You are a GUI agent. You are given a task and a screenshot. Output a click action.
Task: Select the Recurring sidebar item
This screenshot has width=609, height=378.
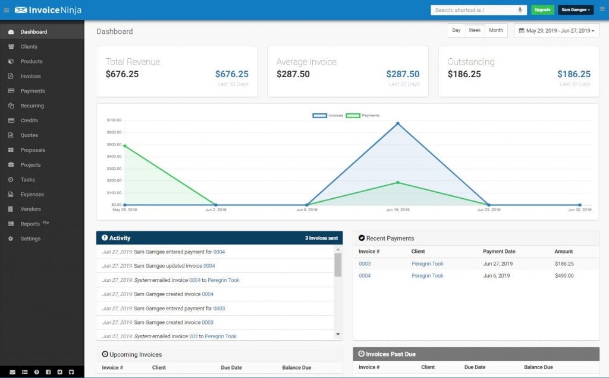tap(32, 106)
